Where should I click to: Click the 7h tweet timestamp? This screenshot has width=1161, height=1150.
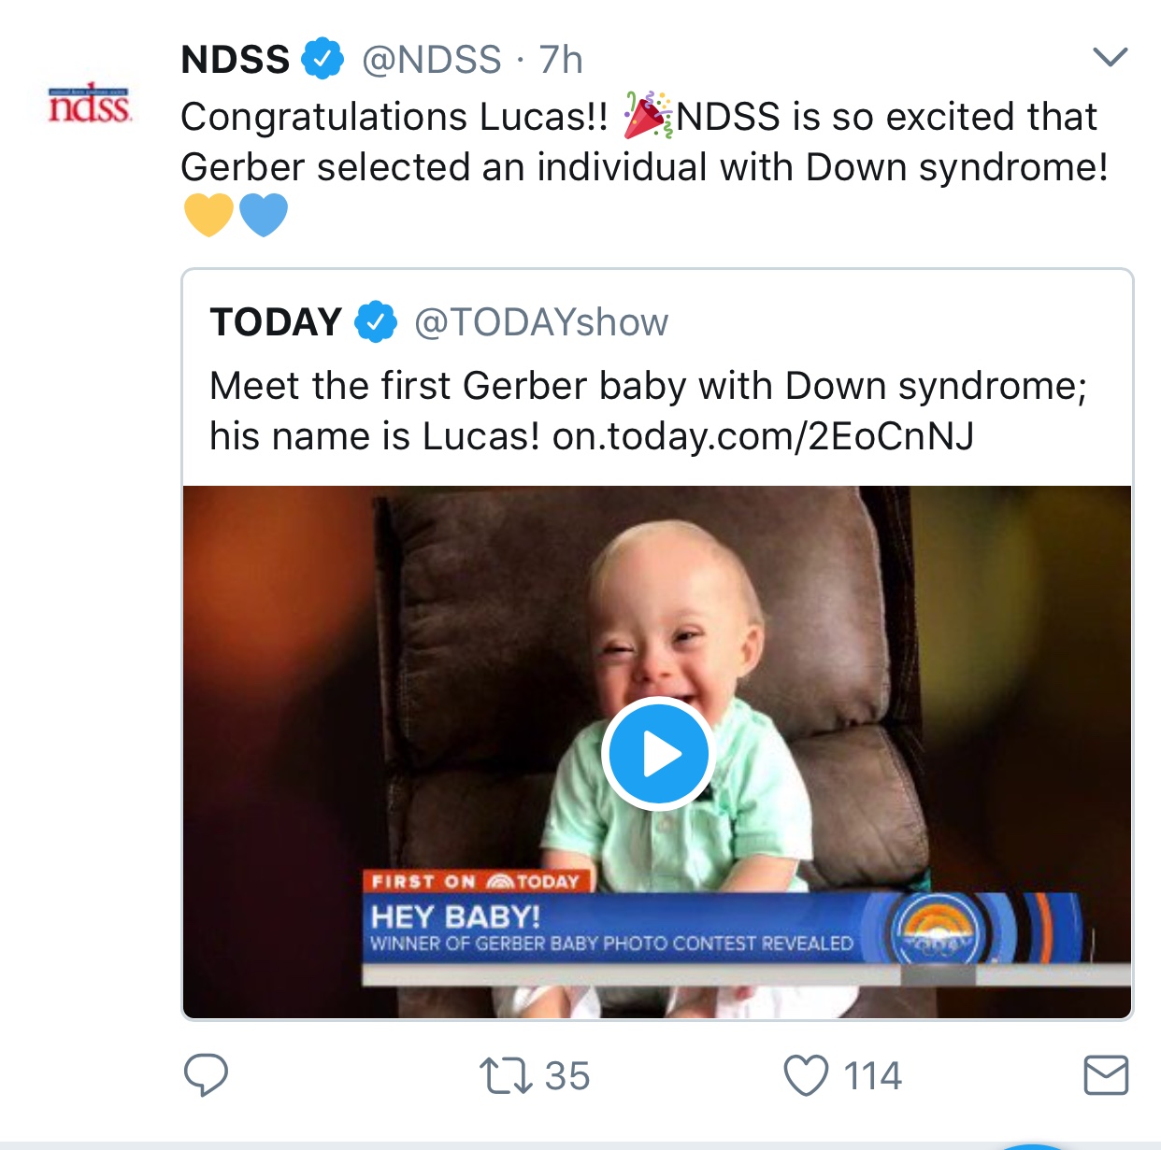(x=561, y=60)
